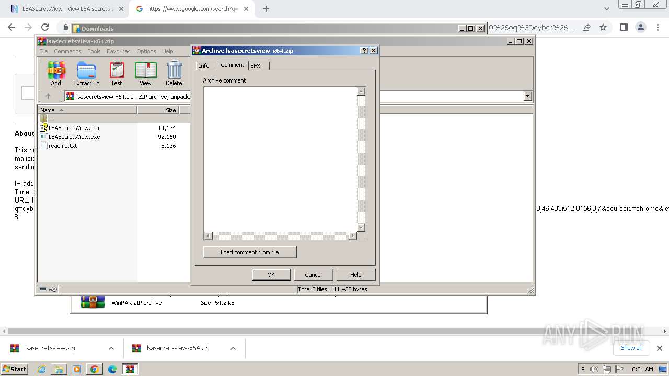669x376 pixels.
Task: Click Load comment from file button
Action: coord(250,252)
